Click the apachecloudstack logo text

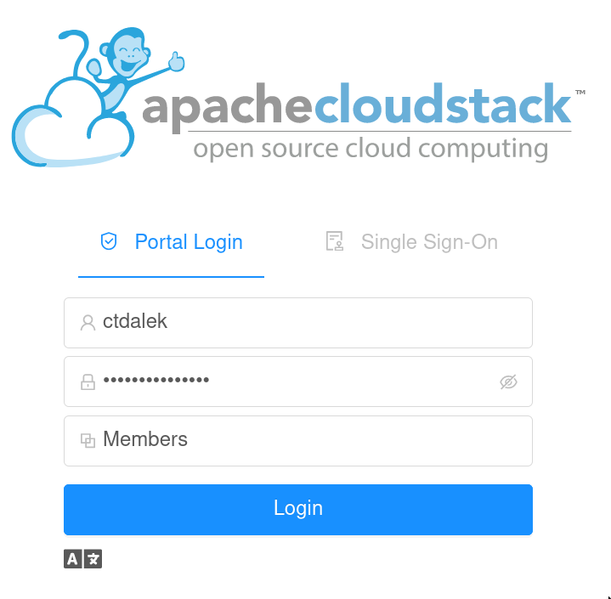click(357, 105)
